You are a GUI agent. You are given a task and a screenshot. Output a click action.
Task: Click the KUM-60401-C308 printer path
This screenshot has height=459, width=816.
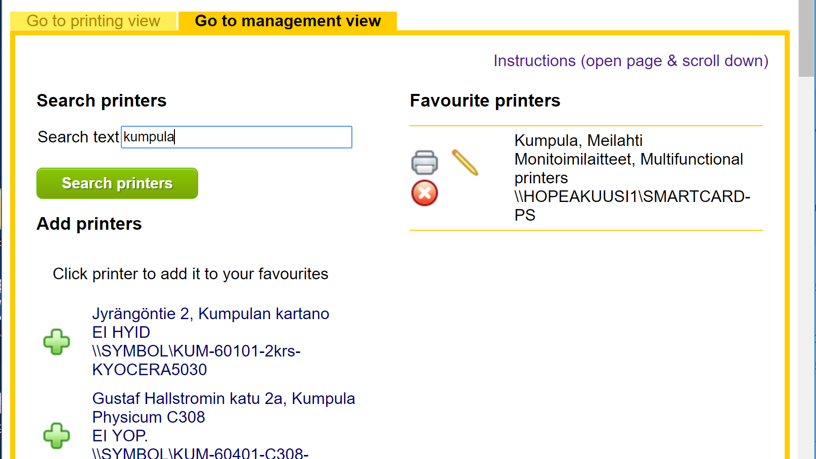point(200,452)
